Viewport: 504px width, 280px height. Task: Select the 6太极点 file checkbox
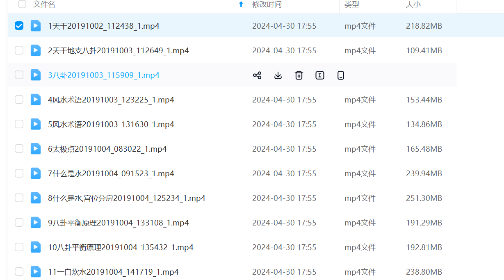pos(19,149)
